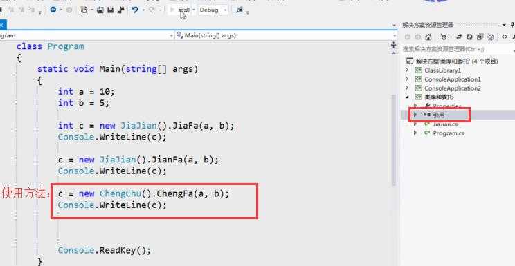Click the Sync with Active Document icon
Viewport: 515px width, 266px height.
tap(459, 37)
